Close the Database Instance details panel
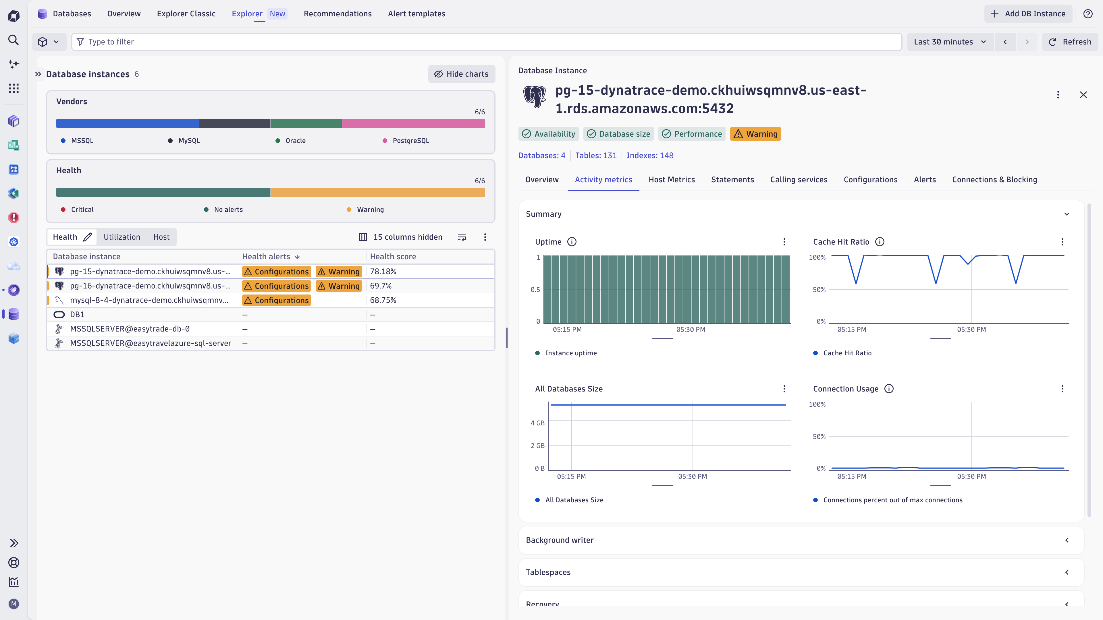Screen dimensions: 1103x620 click(x=1083, y=94)
